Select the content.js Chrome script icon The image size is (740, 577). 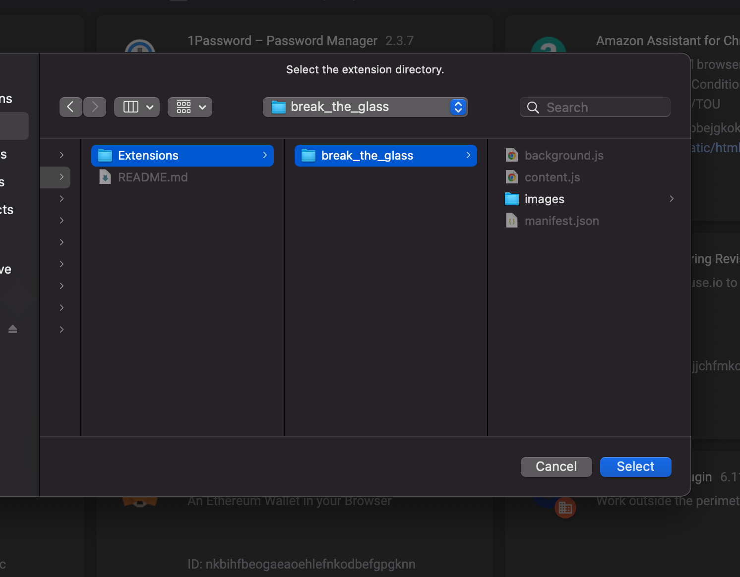pyautogui.click(x=511, y=177)
